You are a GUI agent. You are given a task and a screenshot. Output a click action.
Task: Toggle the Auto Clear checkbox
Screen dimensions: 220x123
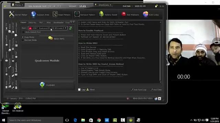click(x=152, y=90)
